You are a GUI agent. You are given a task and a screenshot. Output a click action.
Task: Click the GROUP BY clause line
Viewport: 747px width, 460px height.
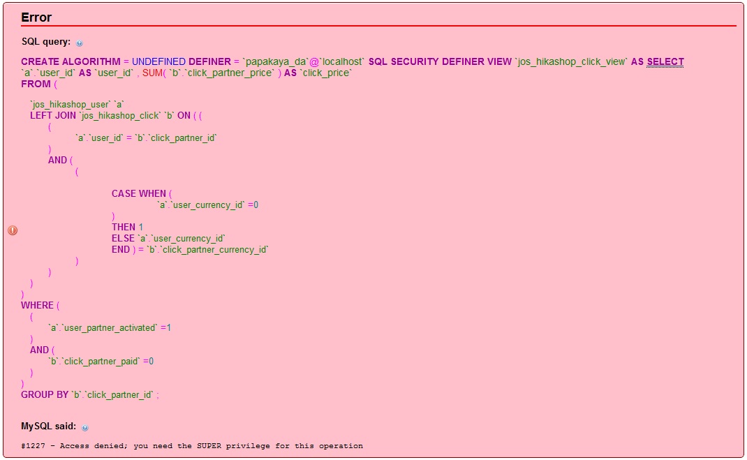pyautogui.click(x=89, y=395)
